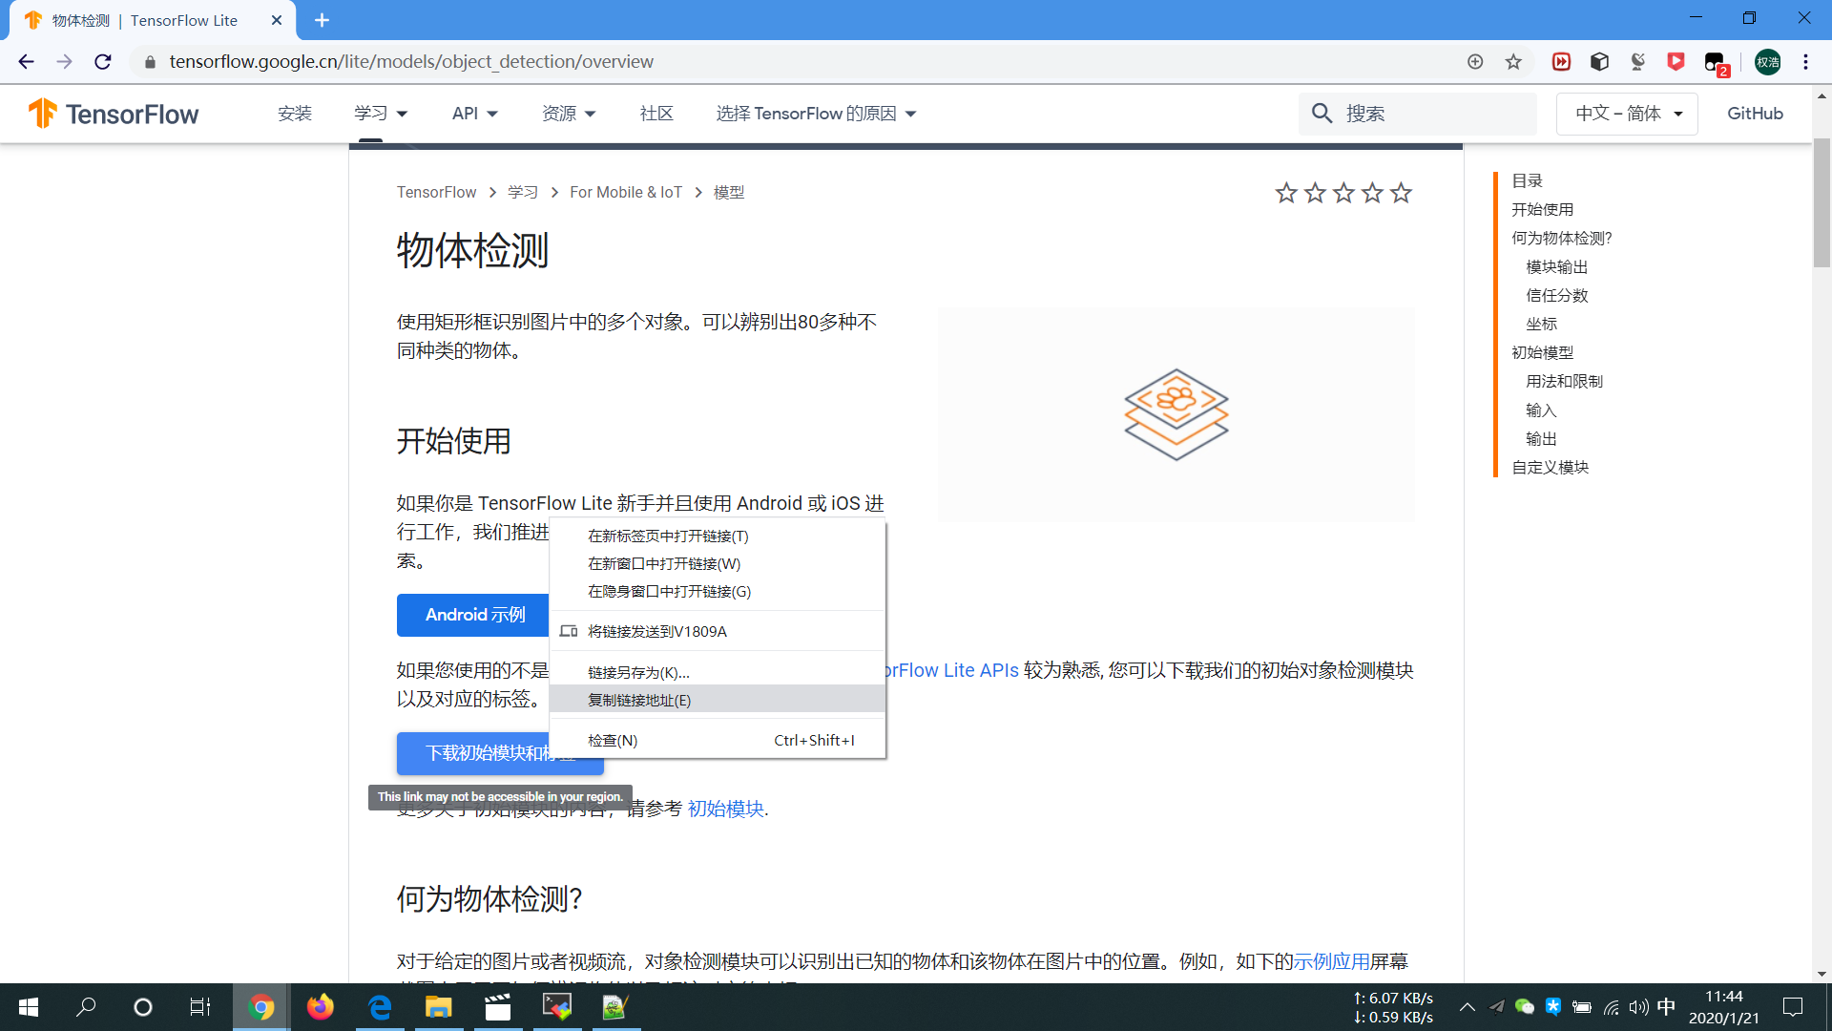Expand the 中文 – 简体 language selector
The height and width of the screenshot is (1031, 1832).
coord(1626,113)
